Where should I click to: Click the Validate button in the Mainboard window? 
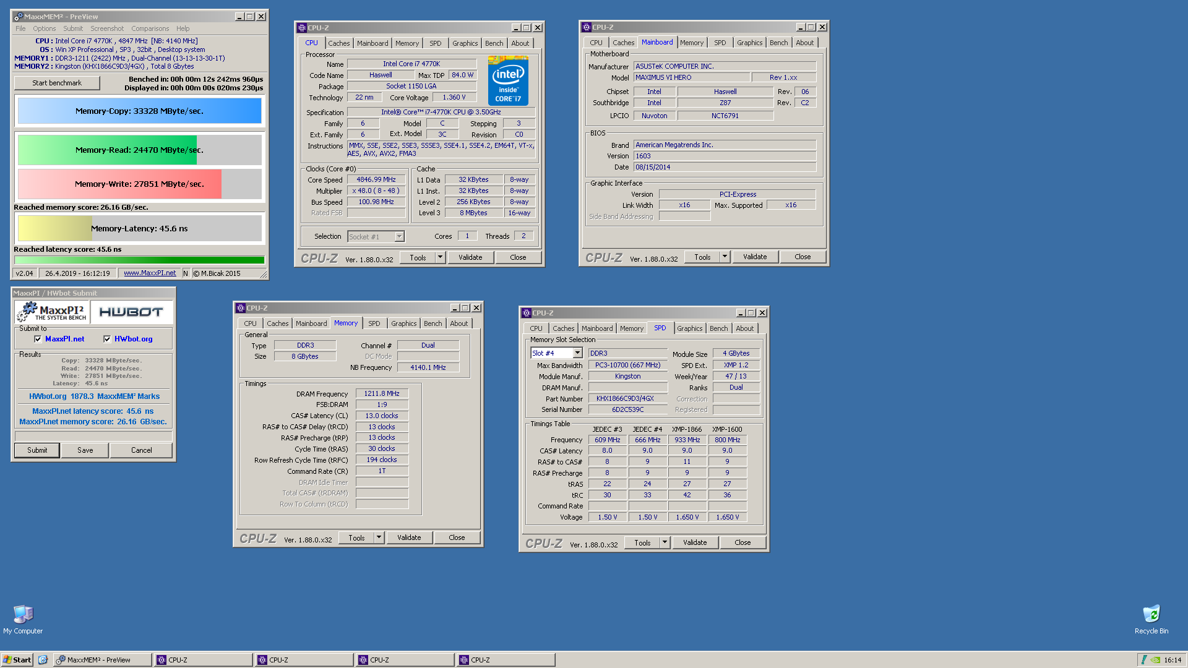tap(755, 257)
